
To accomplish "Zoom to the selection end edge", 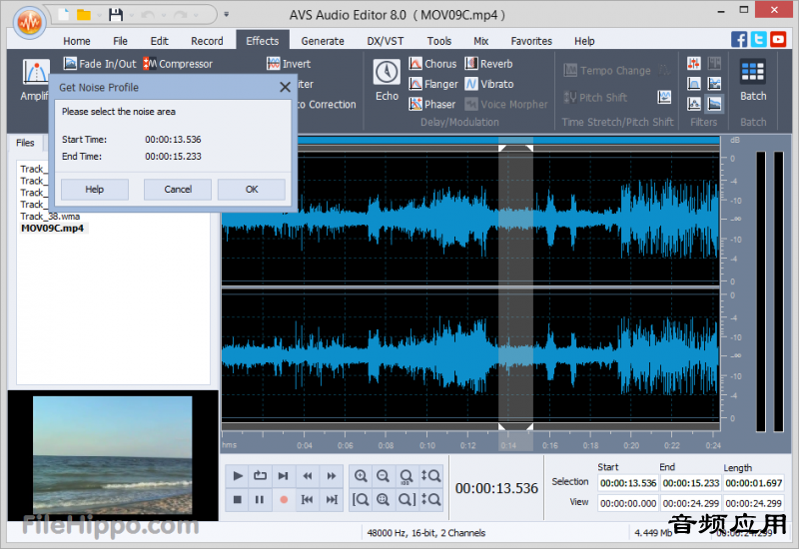I will [407, 500].
